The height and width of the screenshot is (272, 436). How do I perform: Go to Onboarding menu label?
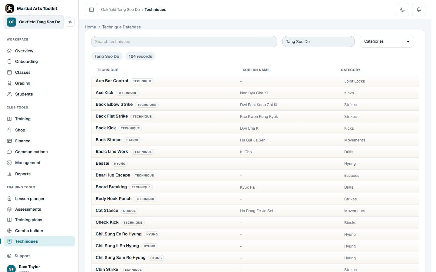(26, 61)
